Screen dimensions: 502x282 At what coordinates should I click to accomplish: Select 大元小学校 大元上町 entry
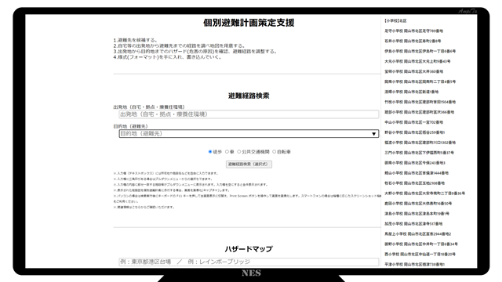coord(417,61)
